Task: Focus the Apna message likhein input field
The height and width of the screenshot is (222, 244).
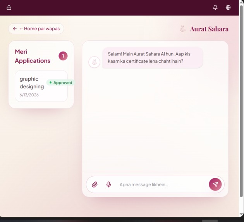Action: (162, 185)
